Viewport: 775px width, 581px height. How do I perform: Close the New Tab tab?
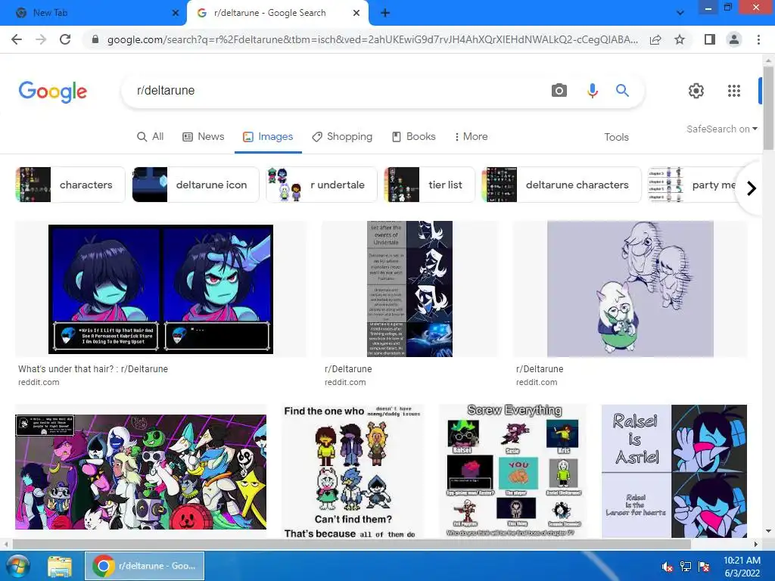pyautogui.click(x=175, y=14)
